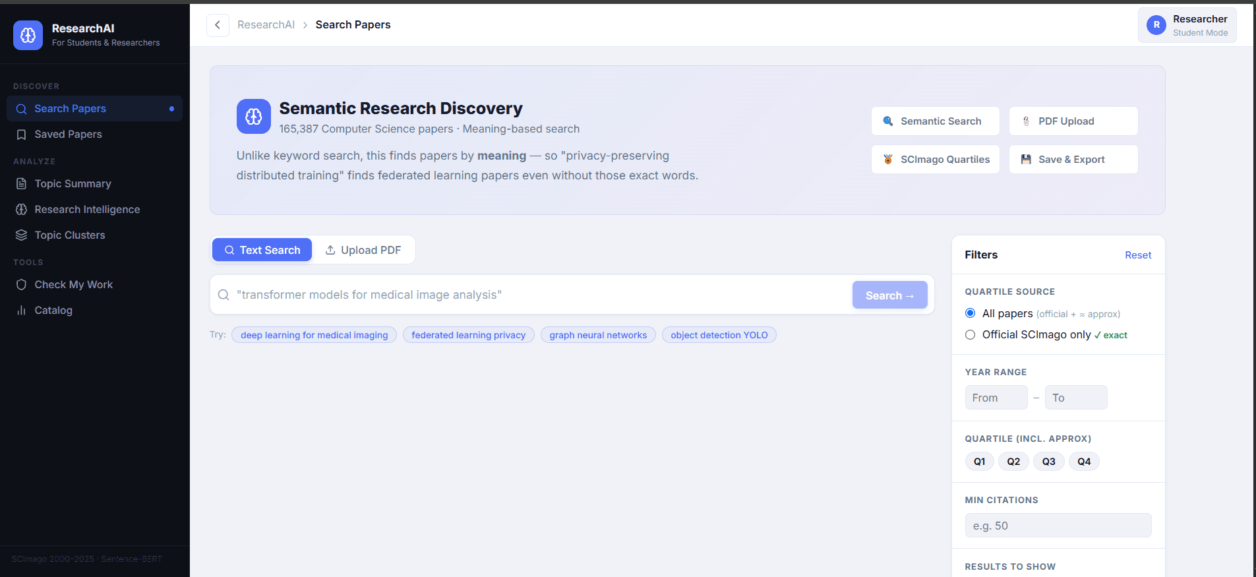Click the To year input field
This screenshot has width=1256, height=577.
(x=1076, y=398)
